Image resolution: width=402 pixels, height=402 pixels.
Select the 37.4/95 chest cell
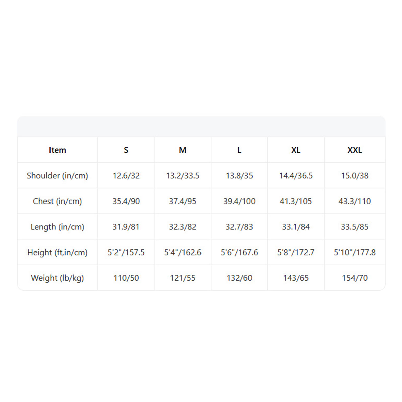point(183,201)
